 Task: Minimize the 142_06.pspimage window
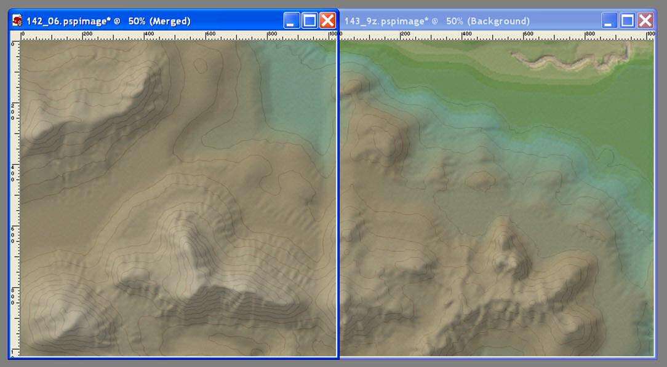pos(292,20)
